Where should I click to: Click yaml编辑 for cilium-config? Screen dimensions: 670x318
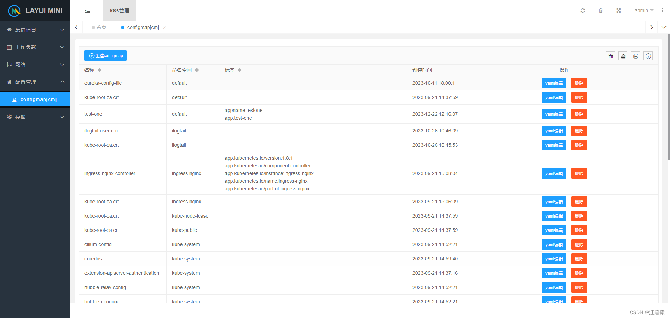554,244
